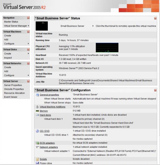Image resolution: width=160 pixels, height=165 pixels.
Task: Select Create under Virtual Disks
Action: [7, 54]
